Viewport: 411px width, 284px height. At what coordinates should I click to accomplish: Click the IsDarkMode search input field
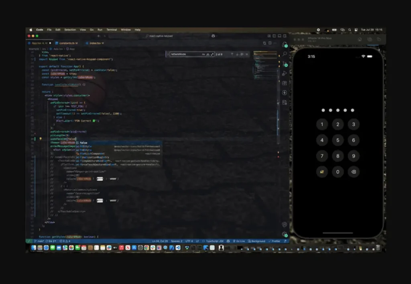[x=185, y=54]
